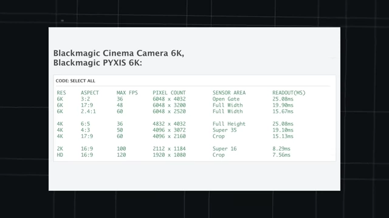Click the max FPS value '100'

coord(122,149)
